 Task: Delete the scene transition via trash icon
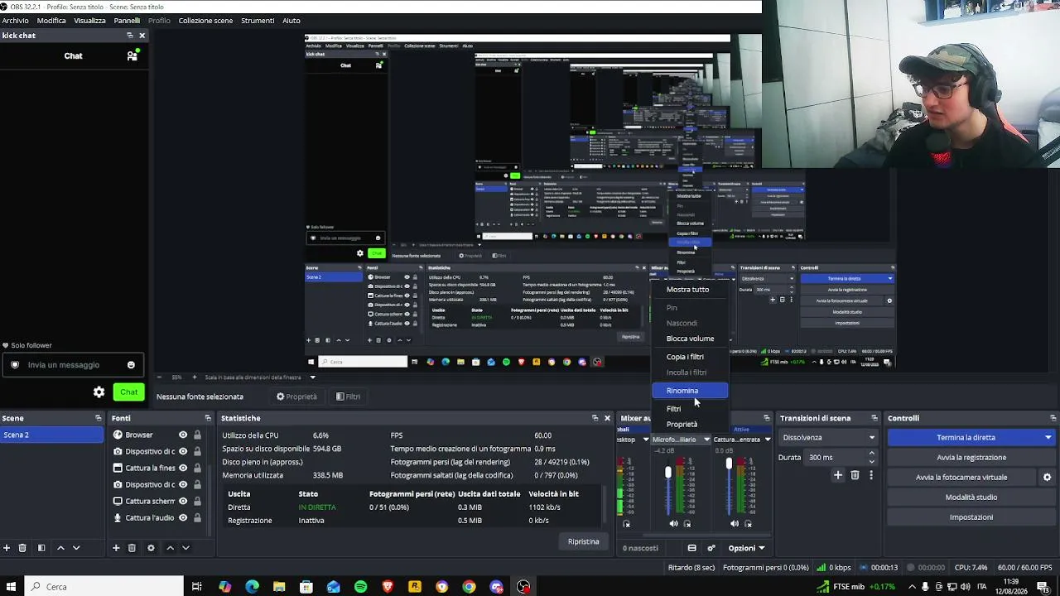[855, 475]
